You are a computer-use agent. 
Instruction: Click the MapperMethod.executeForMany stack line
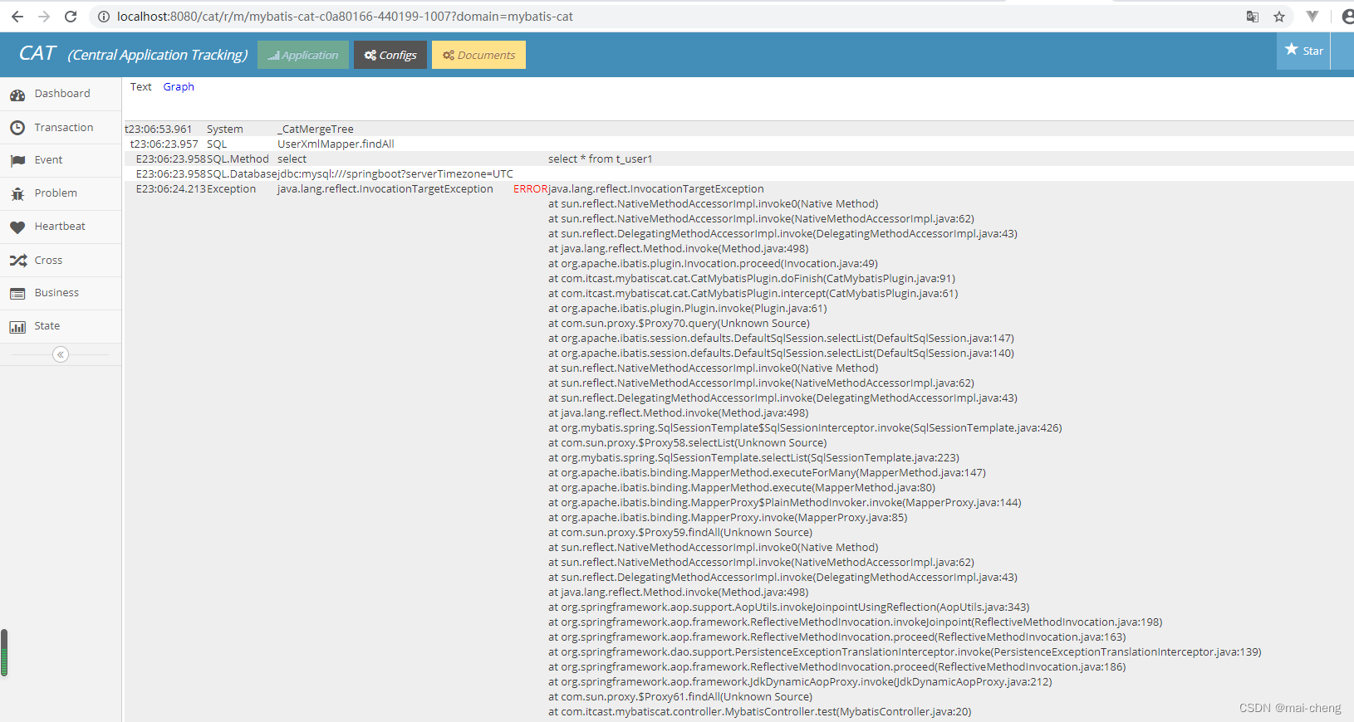tap(767, 472)
